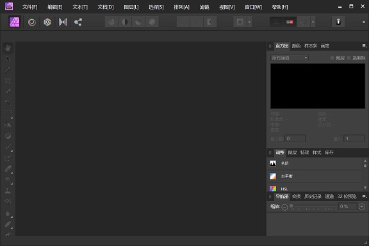Select the Flood Select wand tool

(x=8, y=102)
